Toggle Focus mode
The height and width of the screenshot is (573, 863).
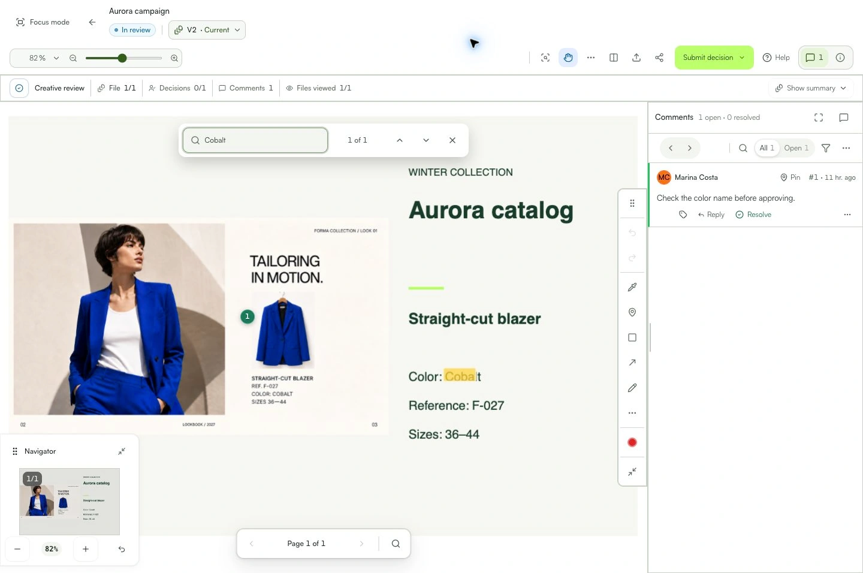[43, 22]
